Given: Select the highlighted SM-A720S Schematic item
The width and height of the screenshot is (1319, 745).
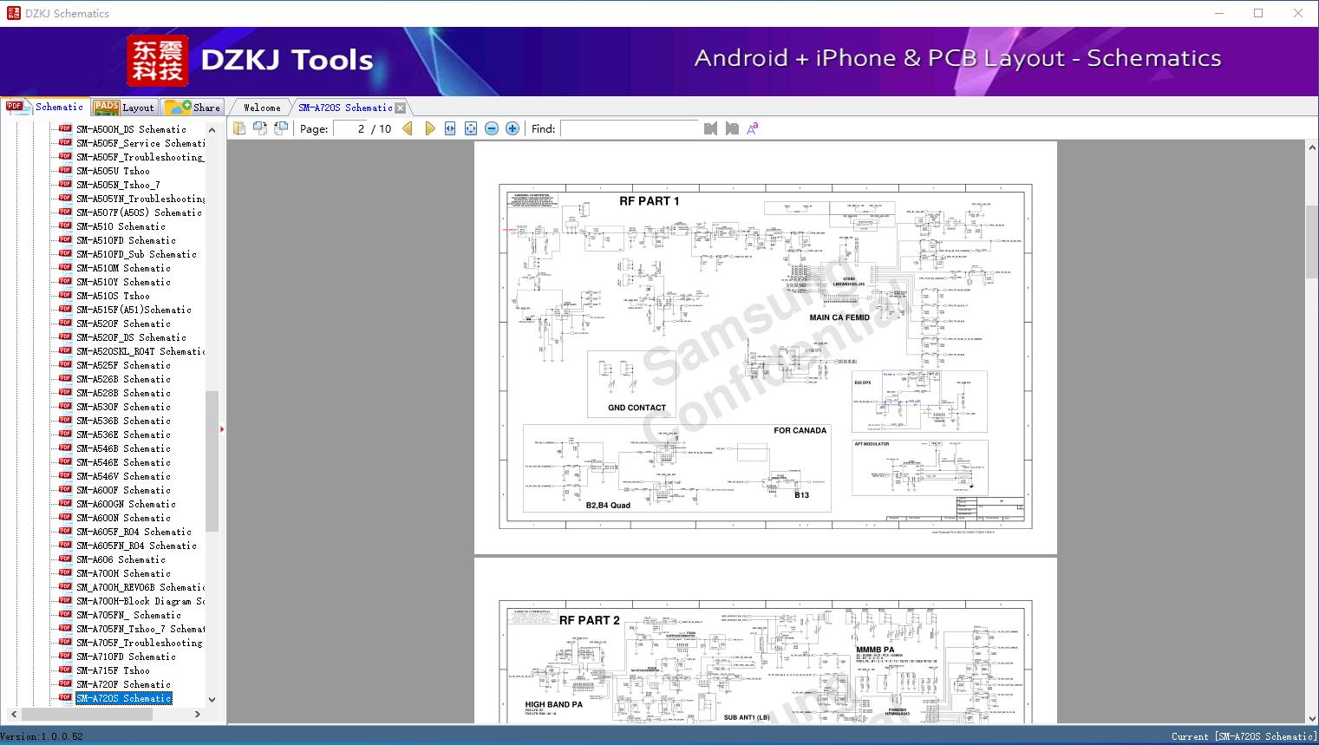Looking at the screenshot, I should click(123, 698).
